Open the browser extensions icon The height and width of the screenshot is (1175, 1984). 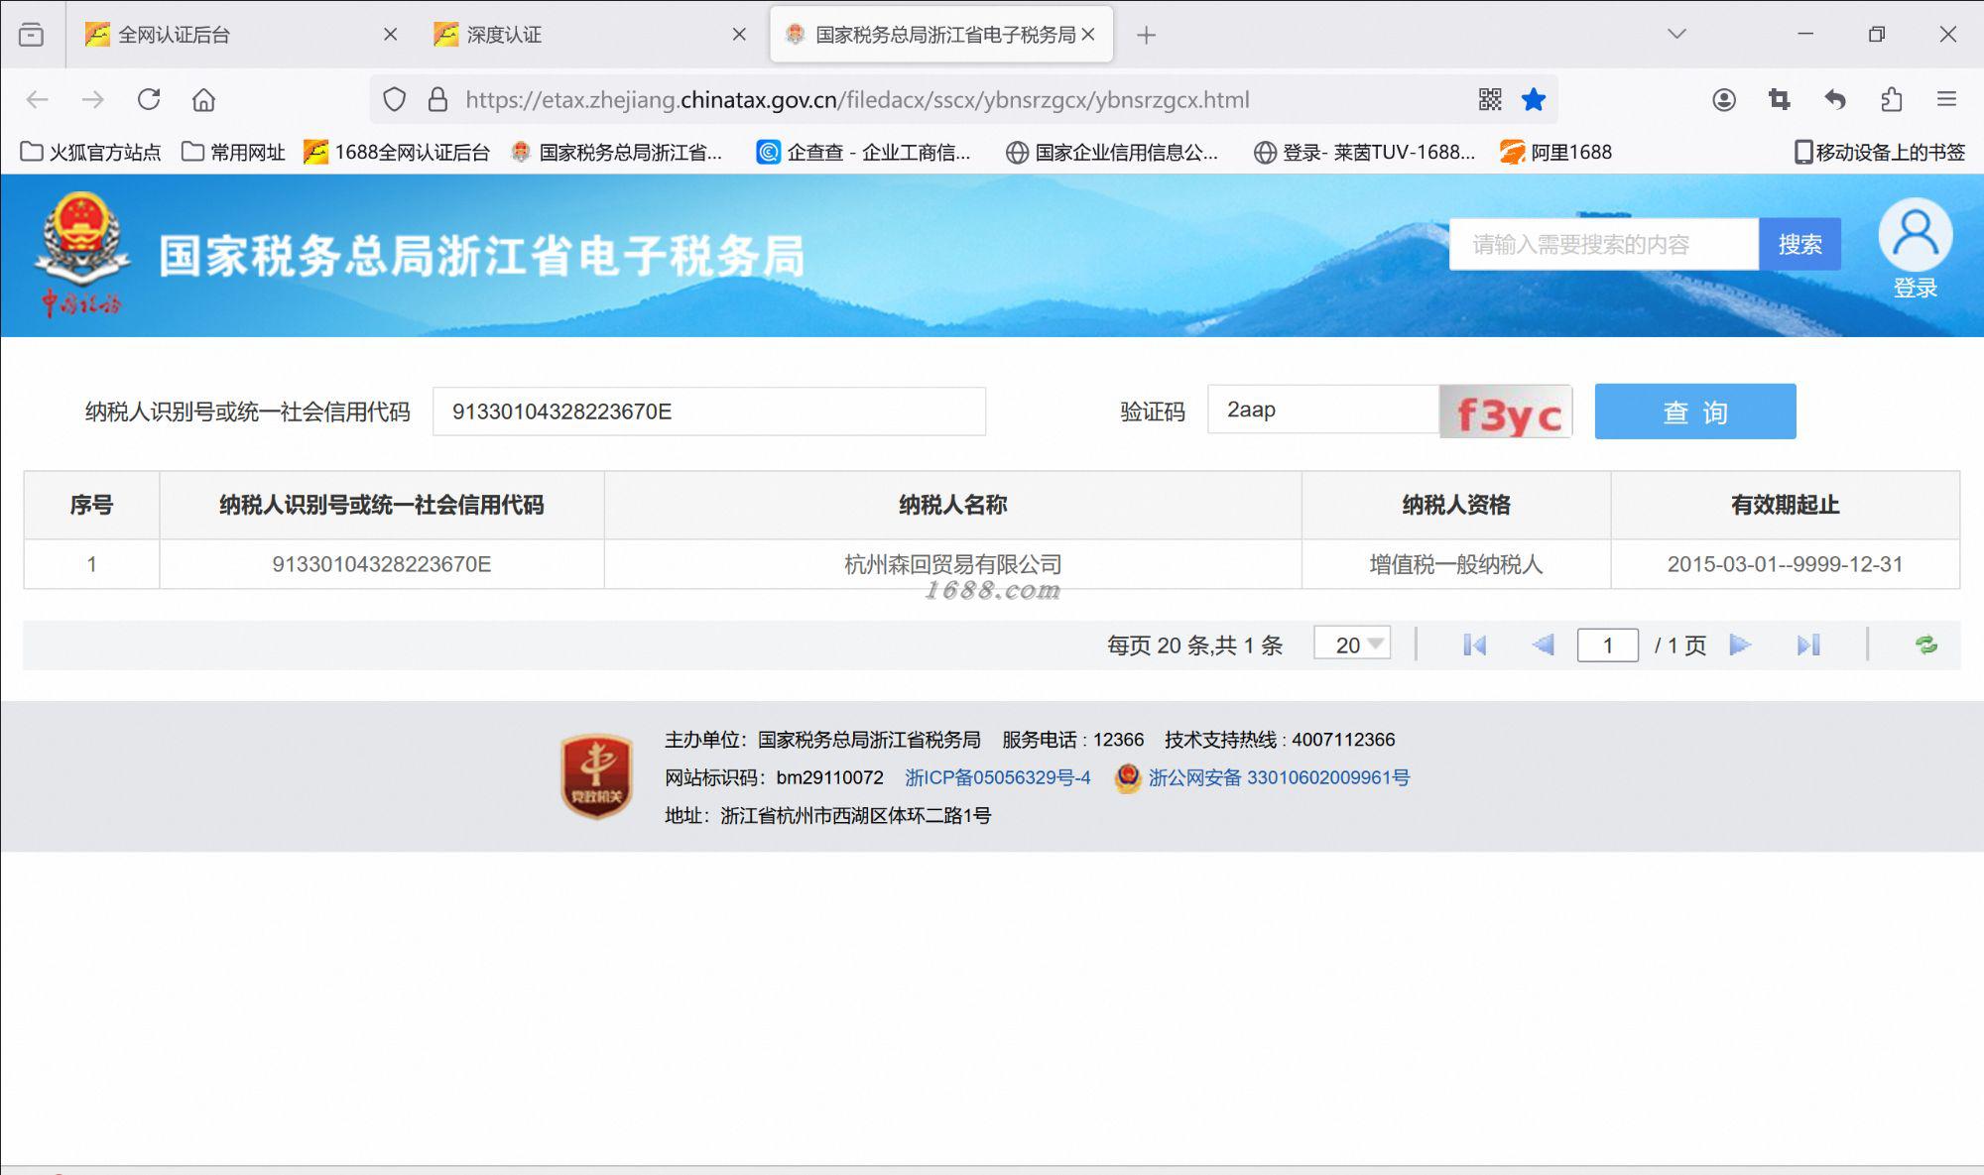pos(1891,99)
